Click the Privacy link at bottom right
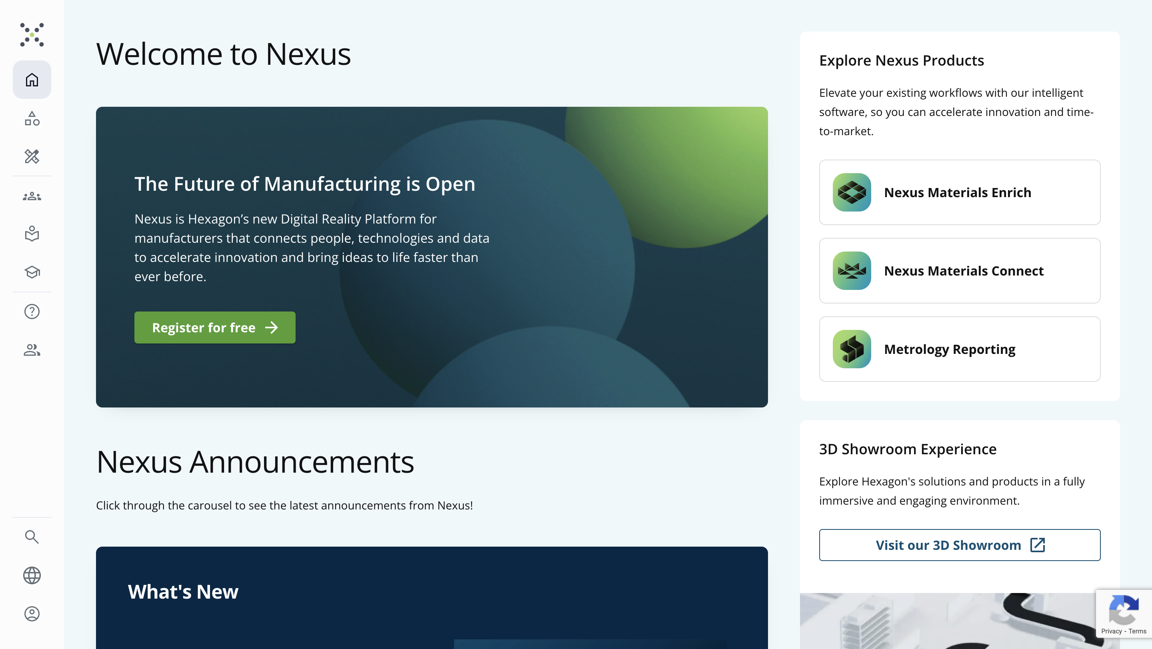The image size is (1152, 649). pyautogui.click(x=1112, y=631)
